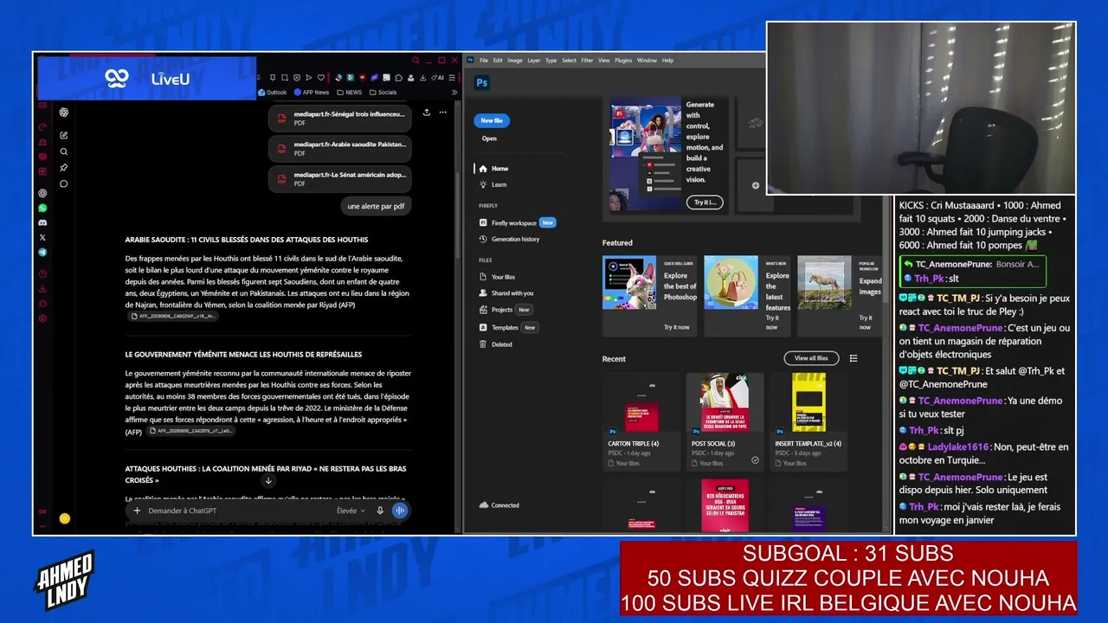Image resolution: width=1108 pixels, height=623 pixels.
Task: Open the AFP News bookmark
Action: coord(312,93)
